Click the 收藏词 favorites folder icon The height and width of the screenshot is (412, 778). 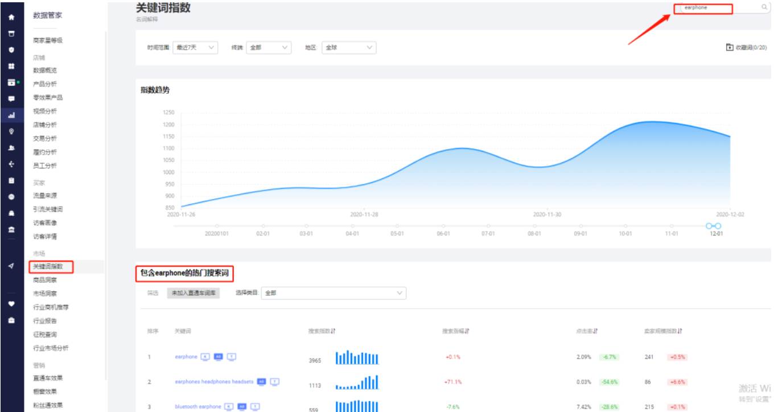[x=730, y=48]
